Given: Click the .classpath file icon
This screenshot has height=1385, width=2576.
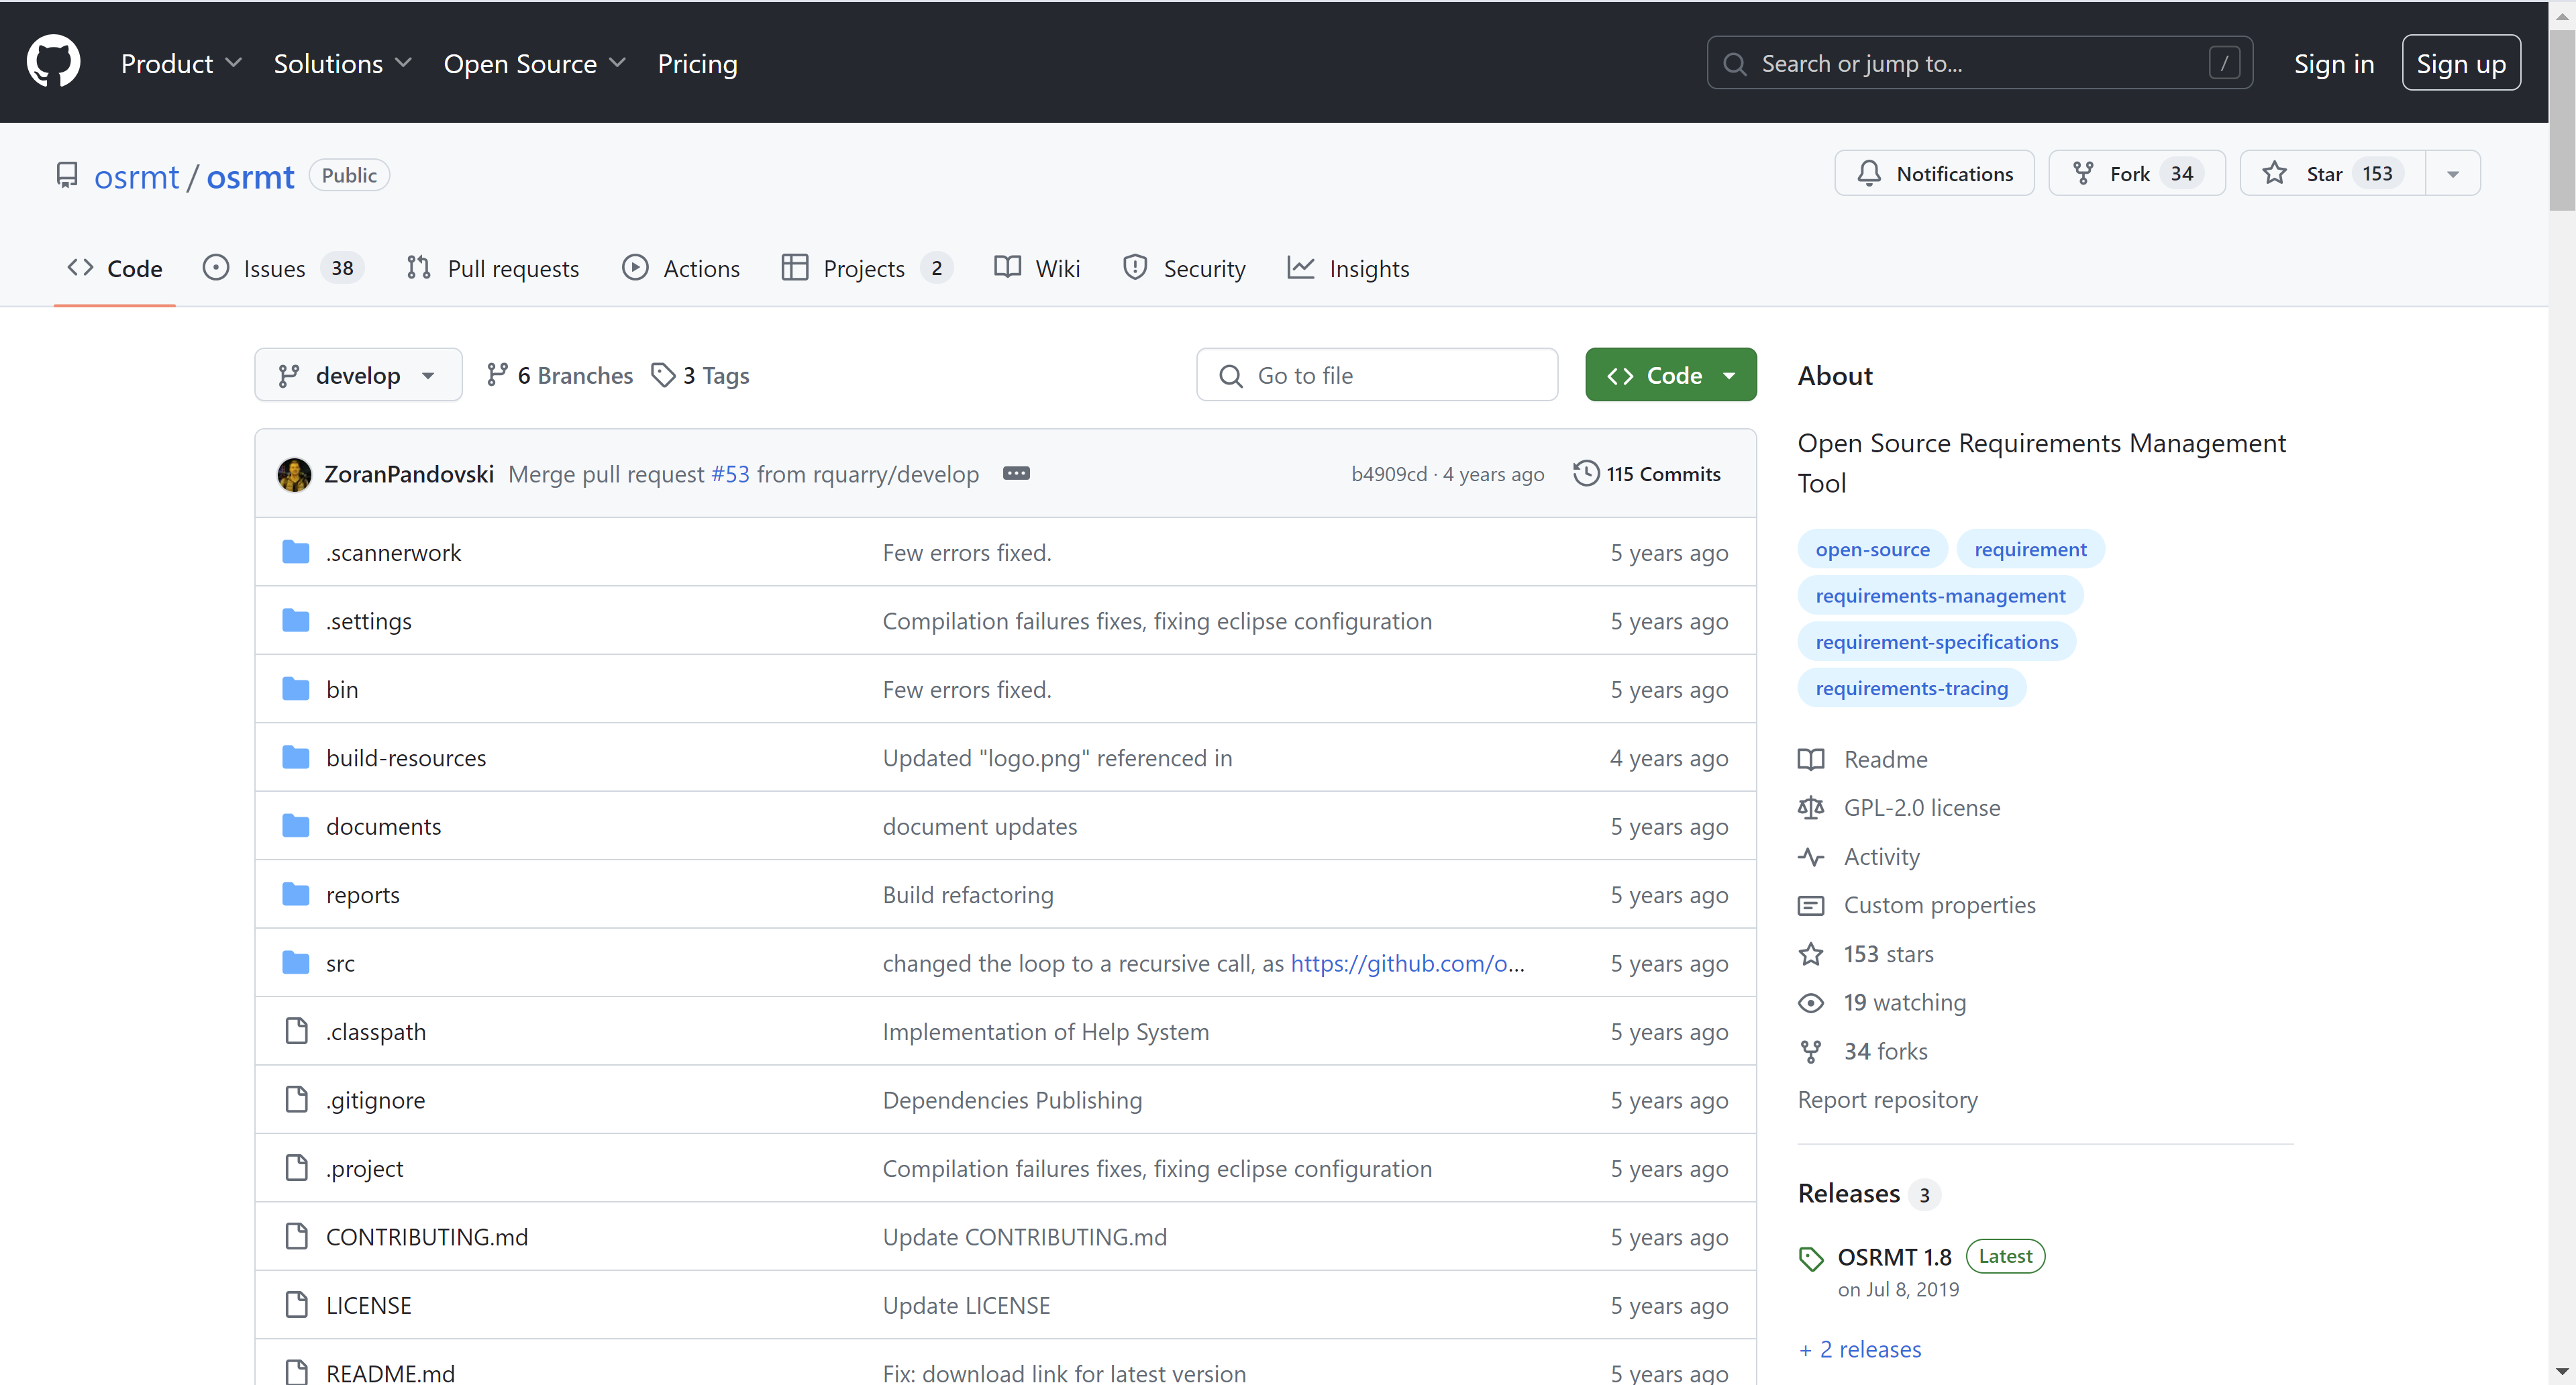Looking at the screenshot, I should (297, 1031).
